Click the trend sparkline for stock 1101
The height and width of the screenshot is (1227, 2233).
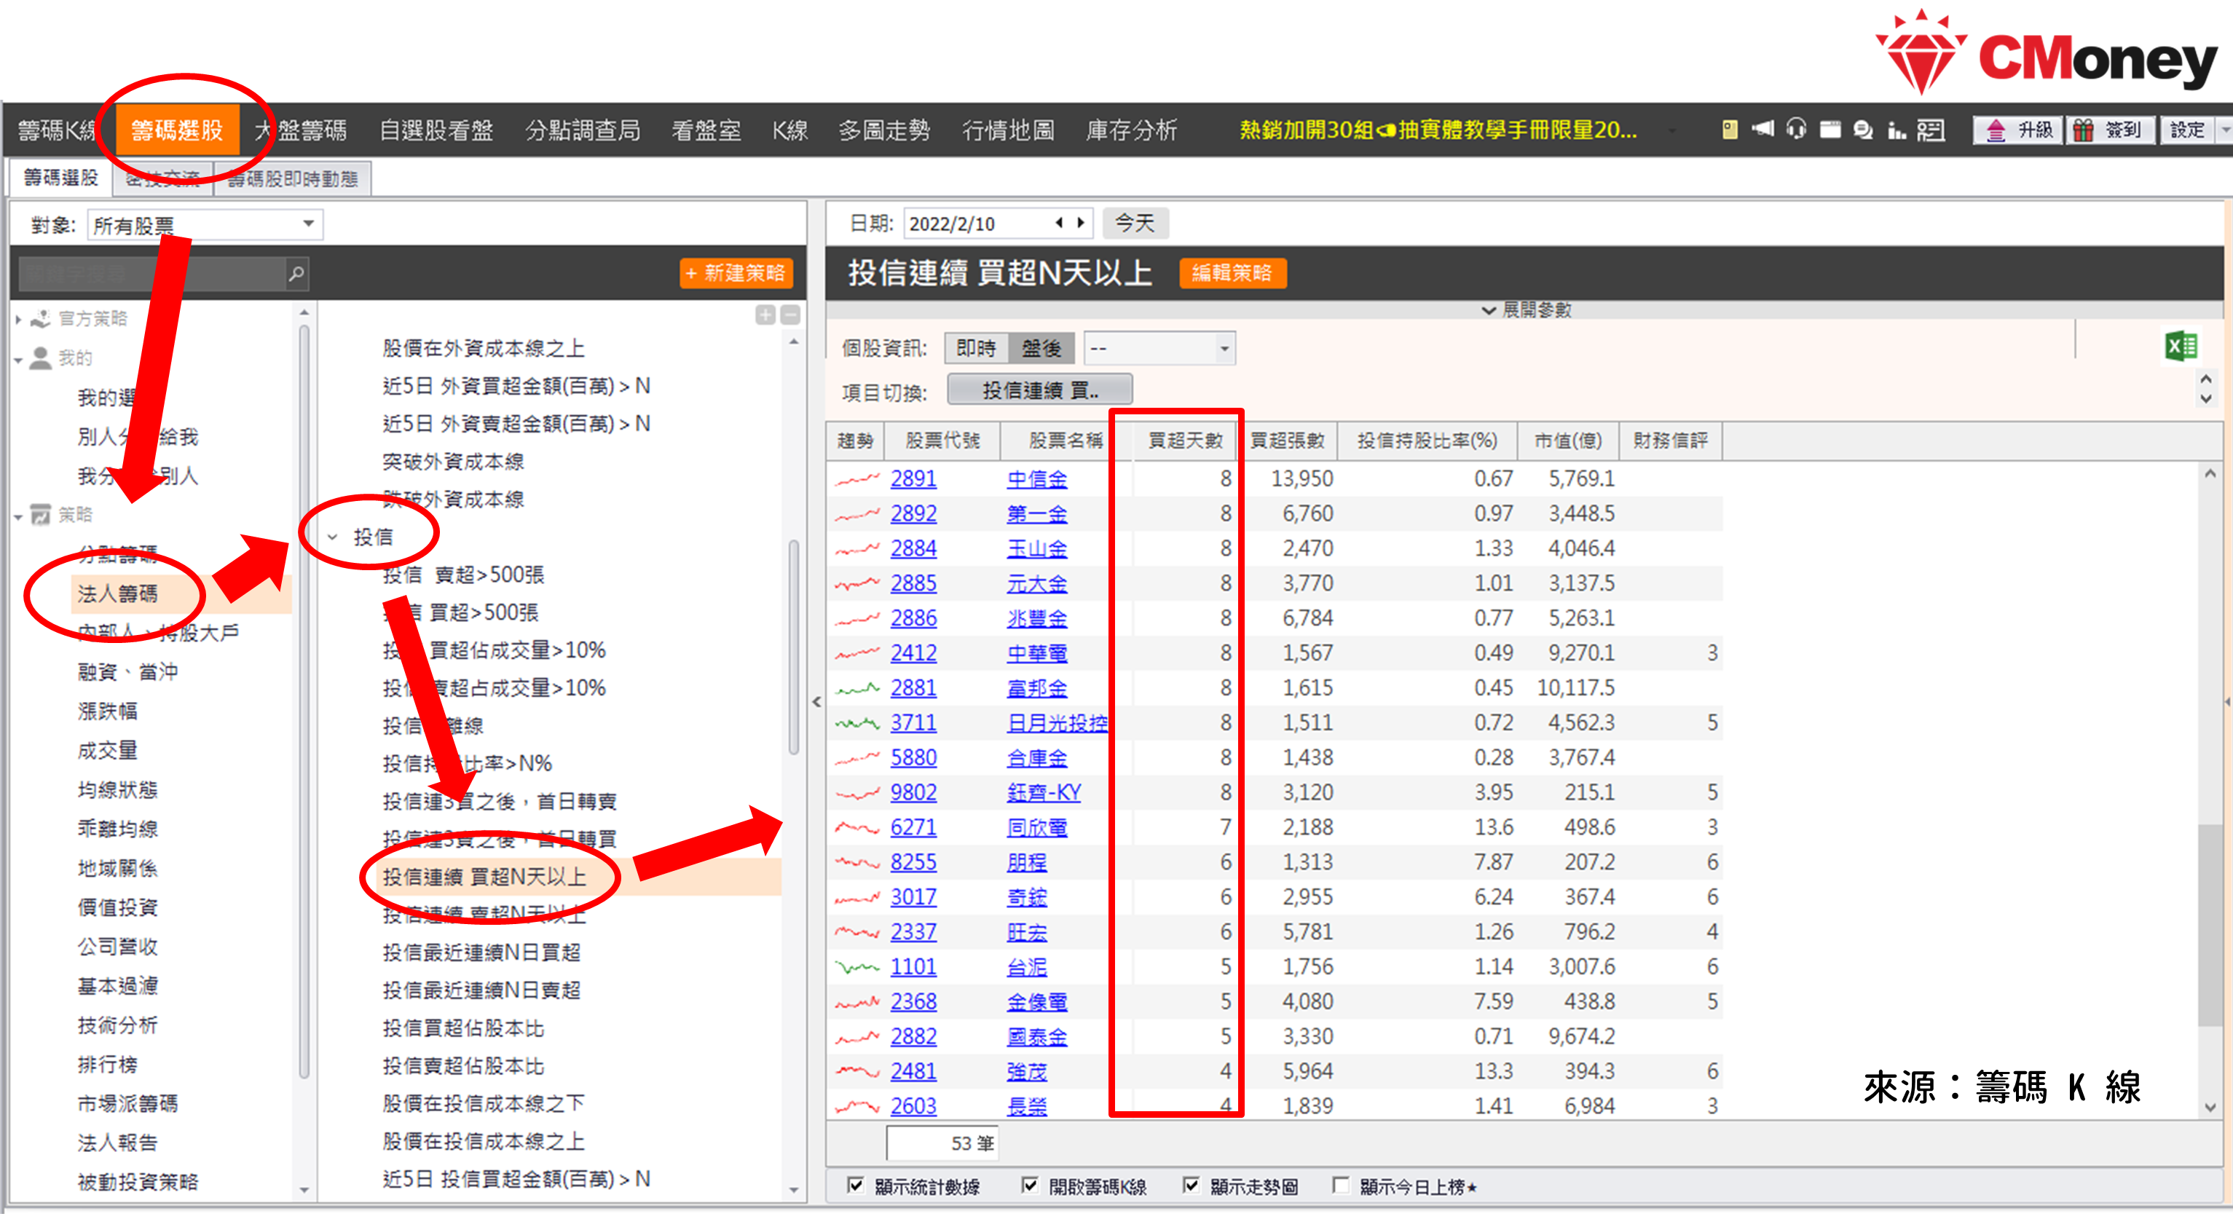[857, 967]
